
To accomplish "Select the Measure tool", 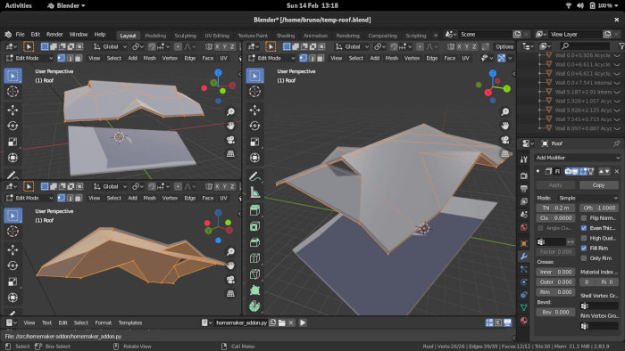I will coord(254,192).
